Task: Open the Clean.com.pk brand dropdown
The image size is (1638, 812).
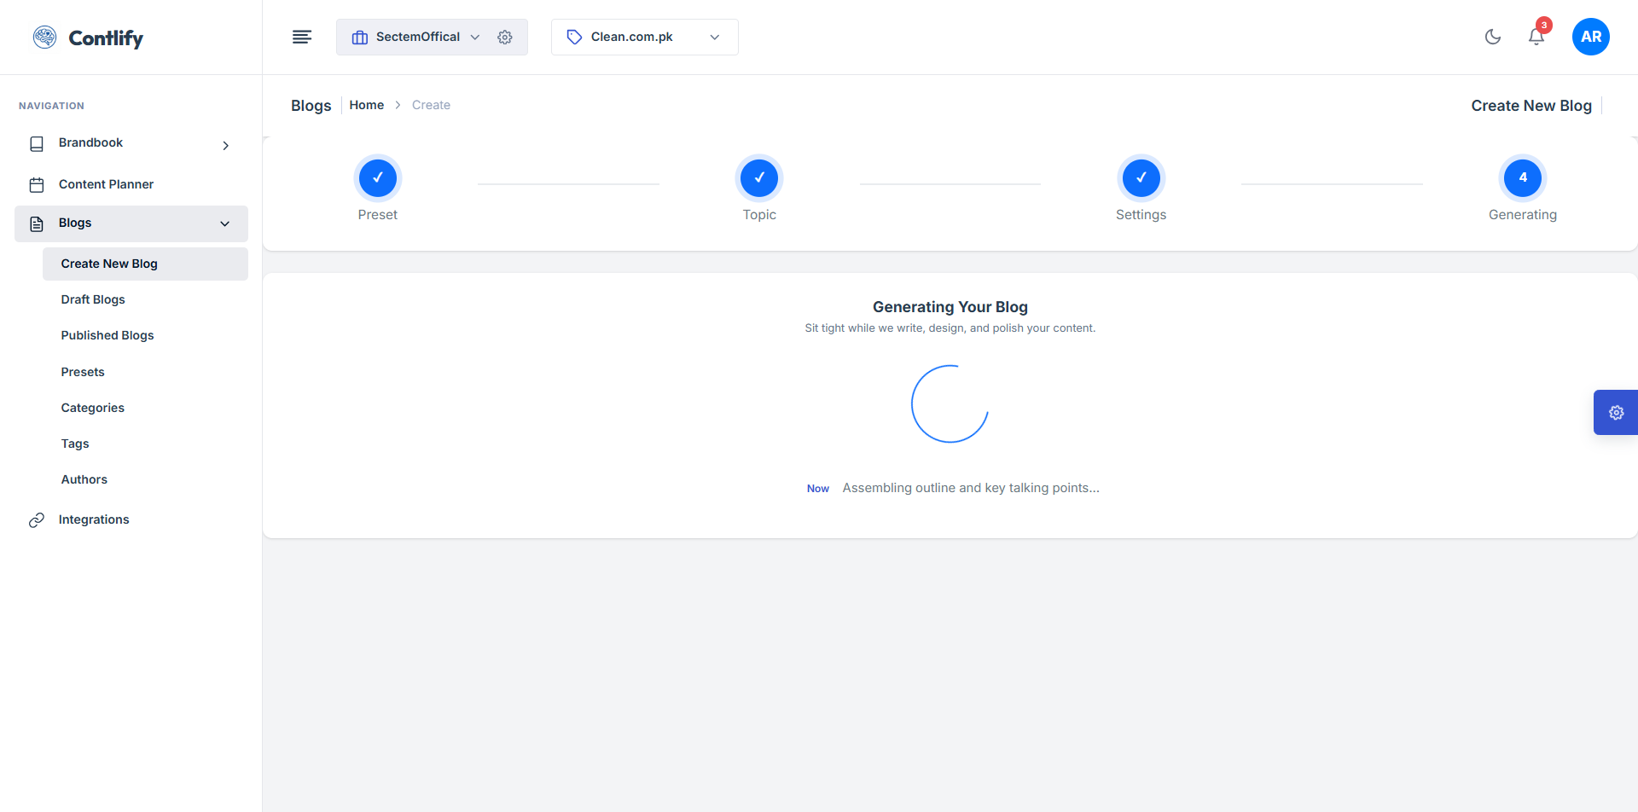Action: point(644,38)
